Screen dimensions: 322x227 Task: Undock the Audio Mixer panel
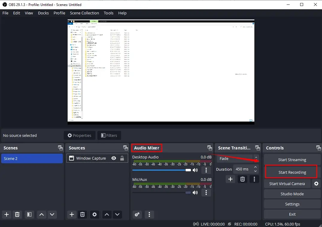coord(209,148)
